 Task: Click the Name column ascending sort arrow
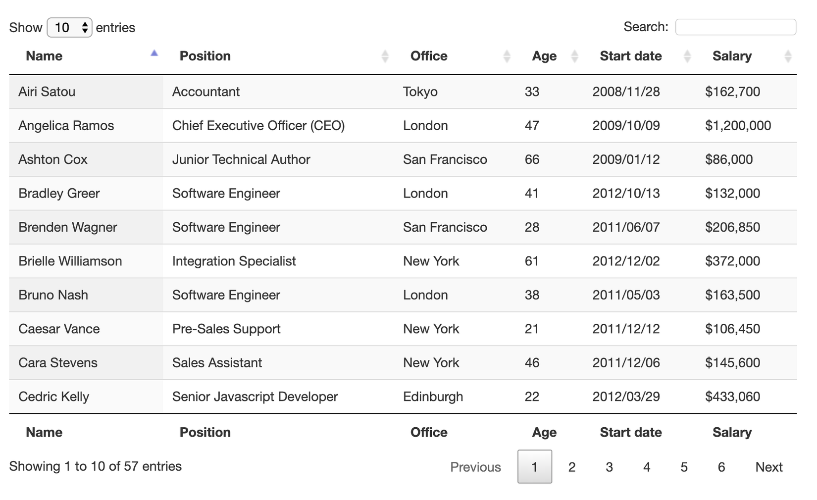[x=154, y=53]
